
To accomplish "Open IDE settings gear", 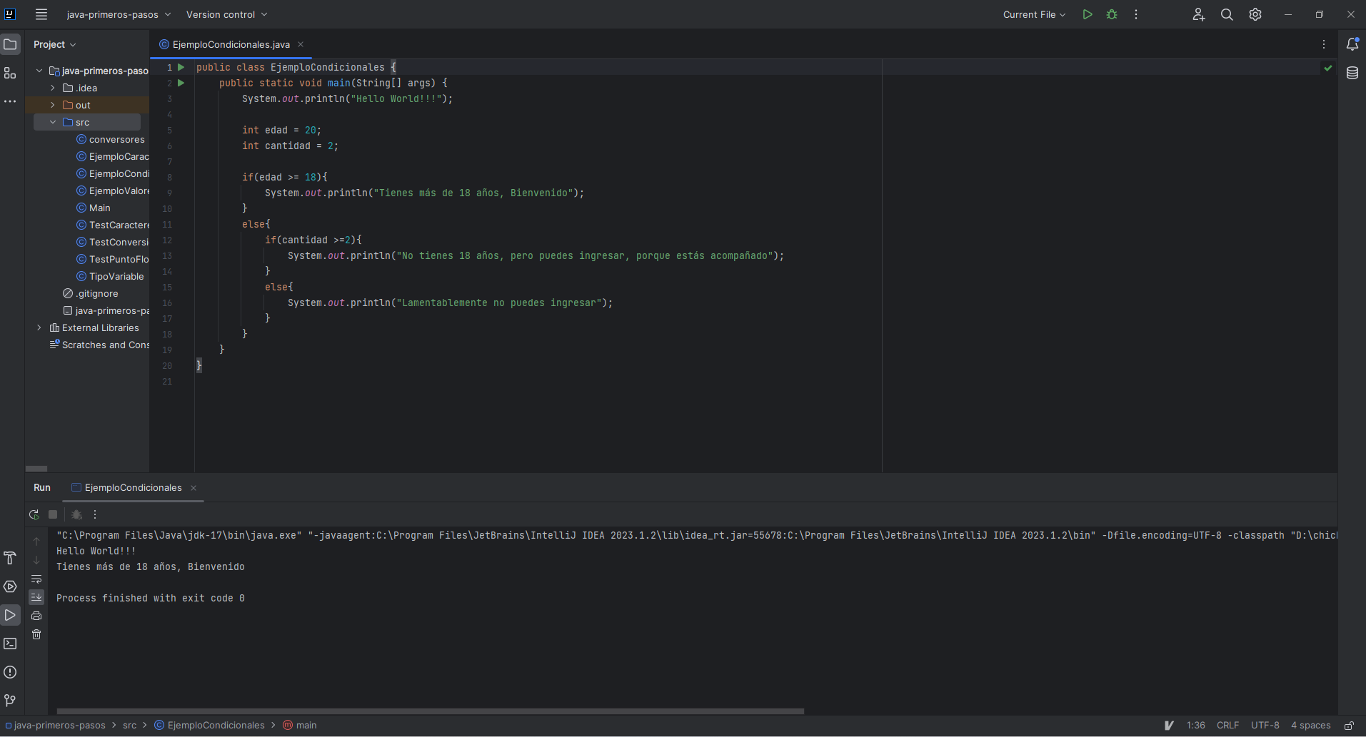I will 1255,14.
